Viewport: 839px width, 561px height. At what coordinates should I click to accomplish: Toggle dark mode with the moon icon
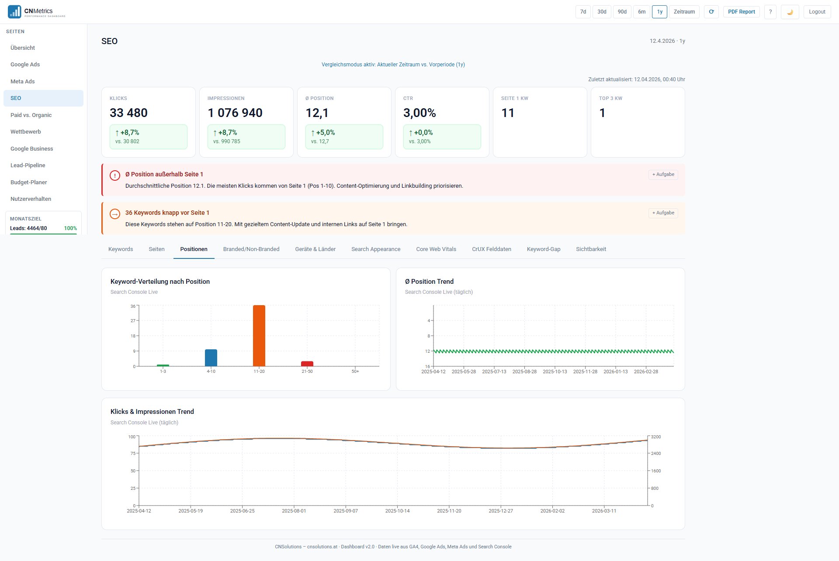coord(790,12)
